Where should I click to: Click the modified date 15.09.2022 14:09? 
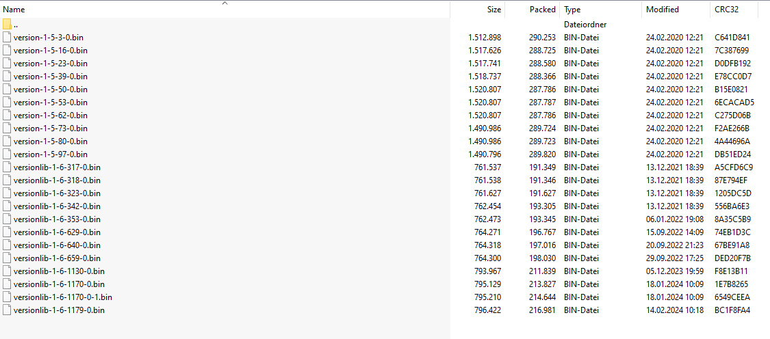coord(675,232)
